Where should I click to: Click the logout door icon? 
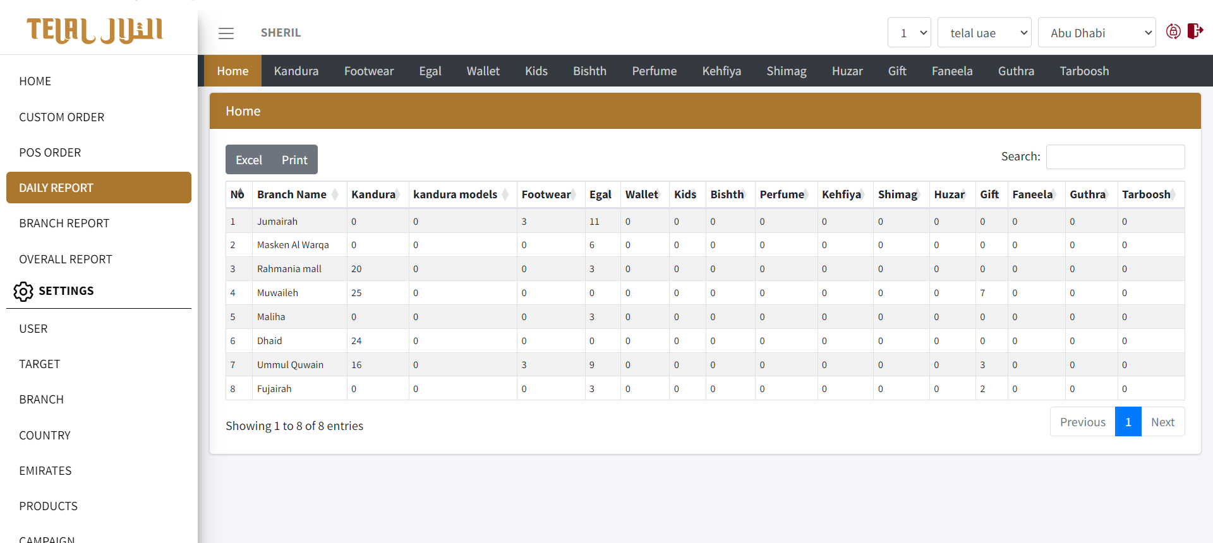(1195, 31)
